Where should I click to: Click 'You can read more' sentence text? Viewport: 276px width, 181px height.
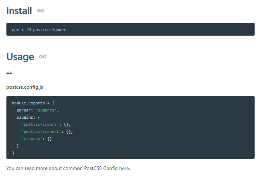[68, 168]
